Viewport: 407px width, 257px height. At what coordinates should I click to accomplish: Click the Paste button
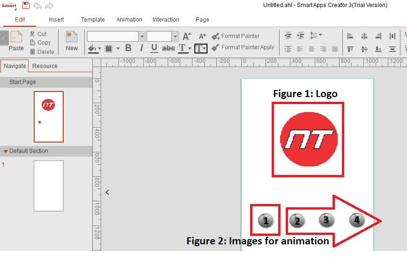(16, 41)
